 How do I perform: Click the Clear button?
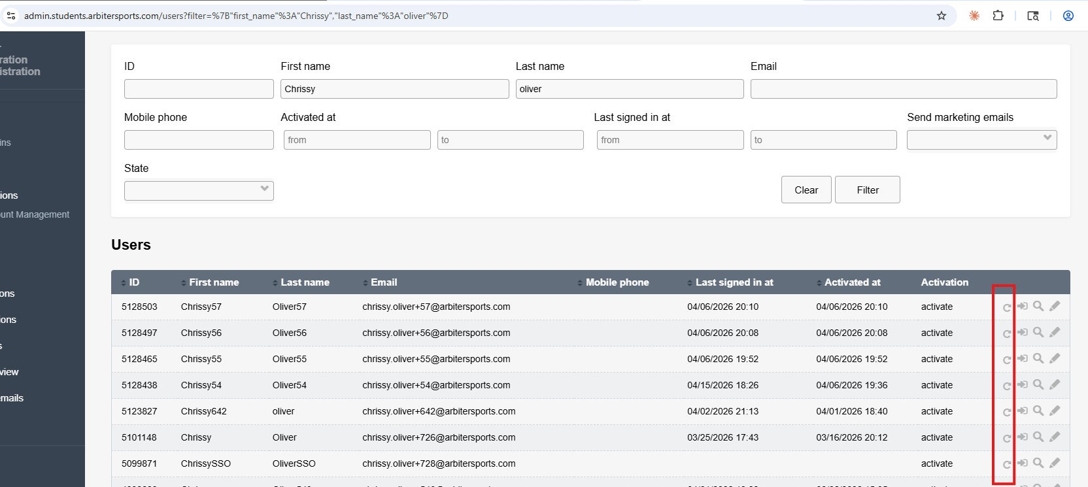click(806, 190)
